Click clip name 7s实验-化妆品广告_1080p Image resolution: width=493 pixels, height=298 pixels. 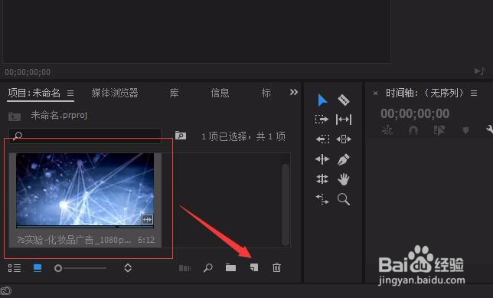coord(74,240)
